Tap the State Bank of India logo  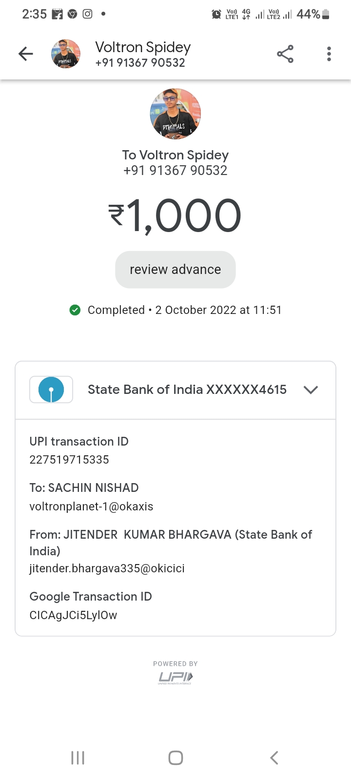click(x=51, y=390)
